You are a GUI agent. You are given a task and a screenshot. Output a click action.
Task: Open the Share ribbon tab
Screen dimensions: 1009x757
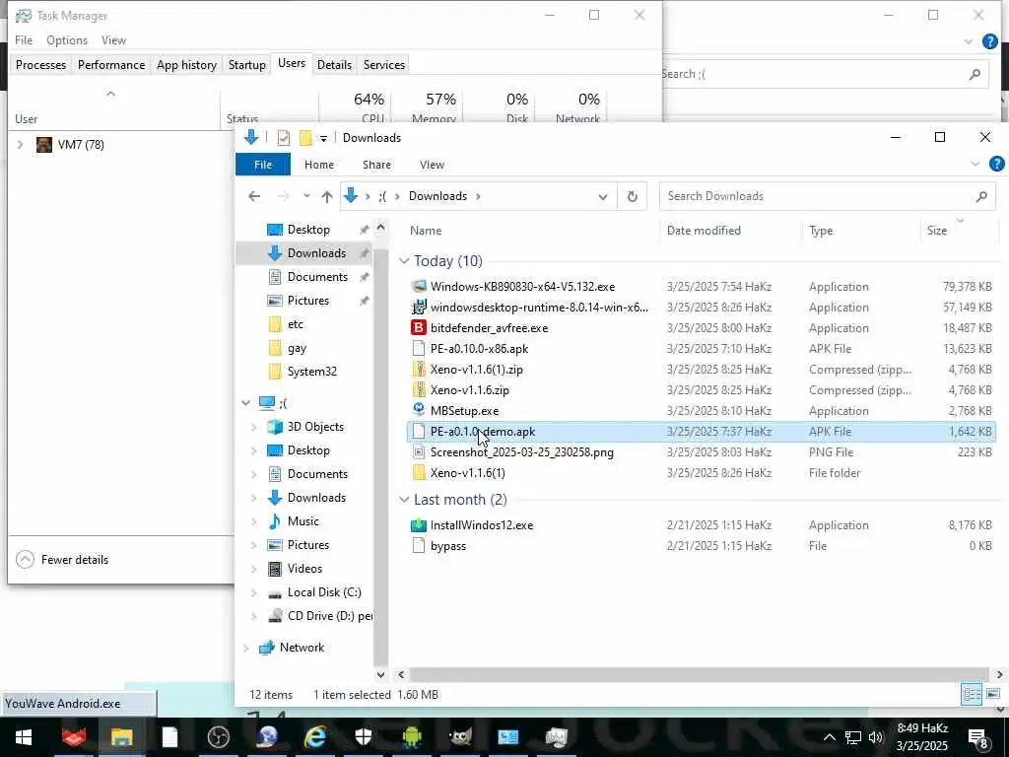(x=376, y=165)
